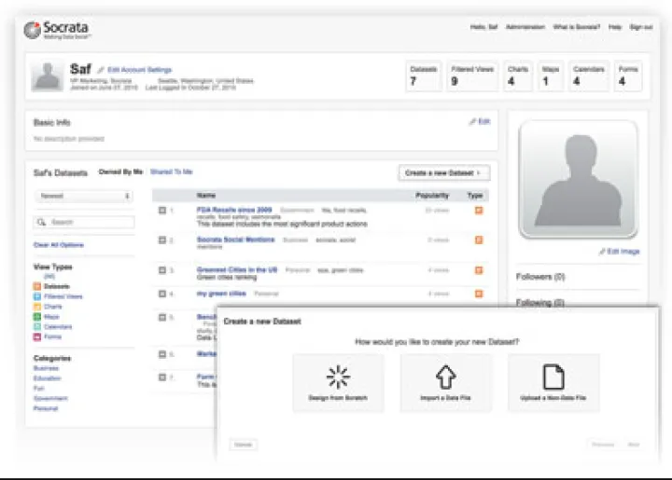The height and width of the screenshot is (480, 672).
Task: Expand the Followers (0) section
Action: tap(541, 277)
